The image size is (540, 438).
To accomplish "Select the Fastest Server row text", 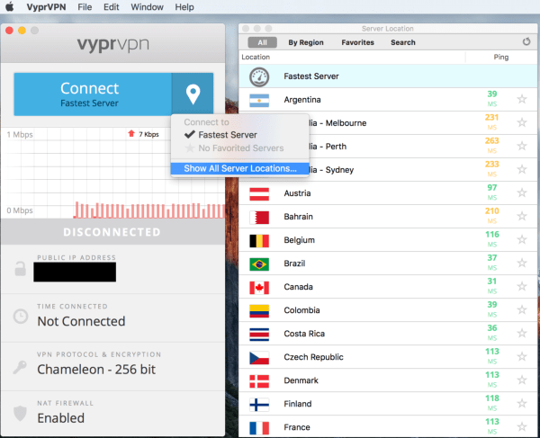I will [311, 76].
